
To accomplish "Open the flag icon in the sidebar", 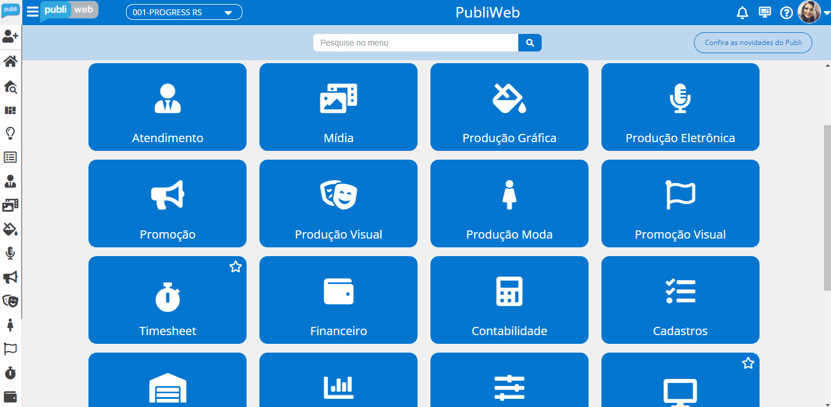I will 10,349.
